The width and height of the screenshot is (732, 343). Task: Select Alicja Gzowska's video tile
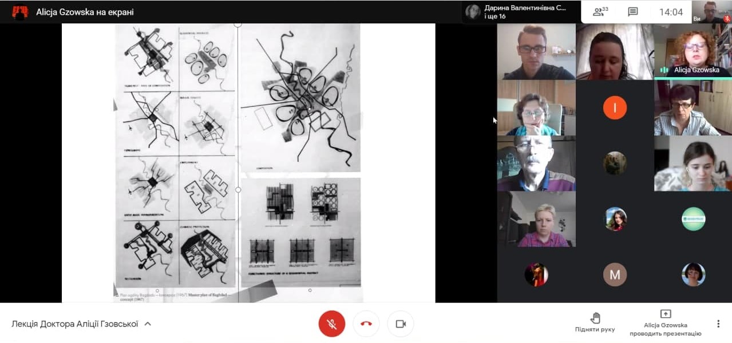coord(693,51)
